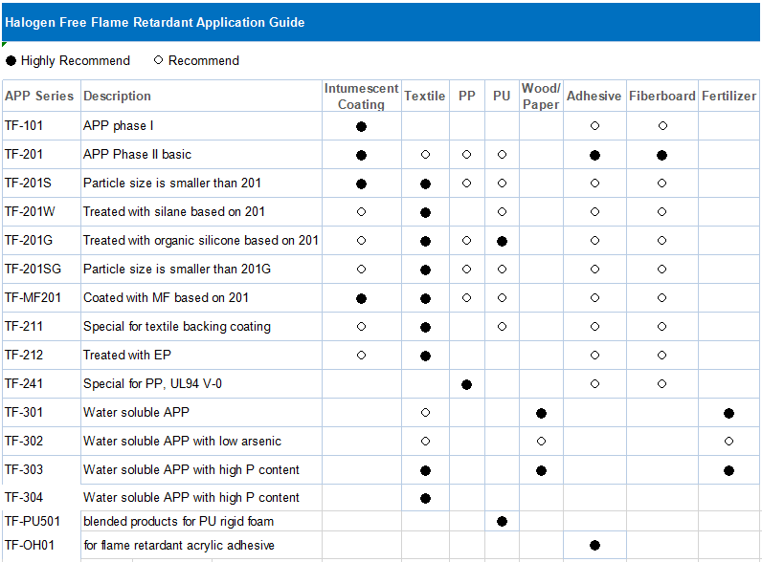
Task: Click the Highly Recommend filled circle legend
Action: click(x=11, y=61)
